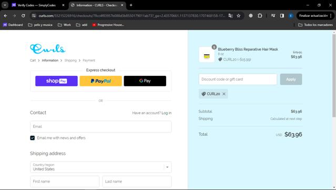The width and height of the screenshot is (336, 190).
Task: Open the Progressive House bookmark
Action: click(x=108, y=25)
